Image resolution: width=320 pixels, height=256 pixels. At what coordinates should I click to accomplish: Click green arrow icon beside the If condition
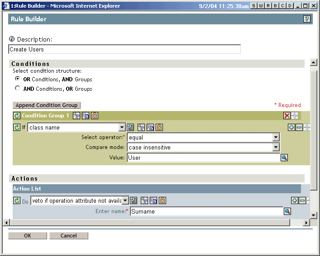click(17, 127)
